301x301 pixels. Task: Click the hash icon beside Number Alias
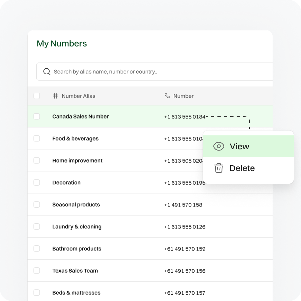(x=55, y=96)
